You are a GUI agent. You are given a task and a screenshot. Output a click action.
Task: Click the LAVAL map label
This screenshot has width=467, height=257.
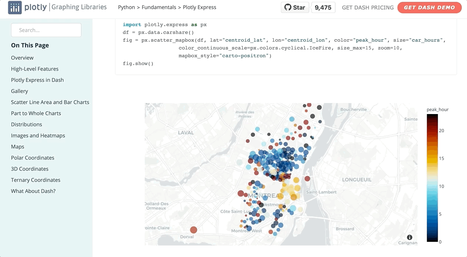coord(186,133)
